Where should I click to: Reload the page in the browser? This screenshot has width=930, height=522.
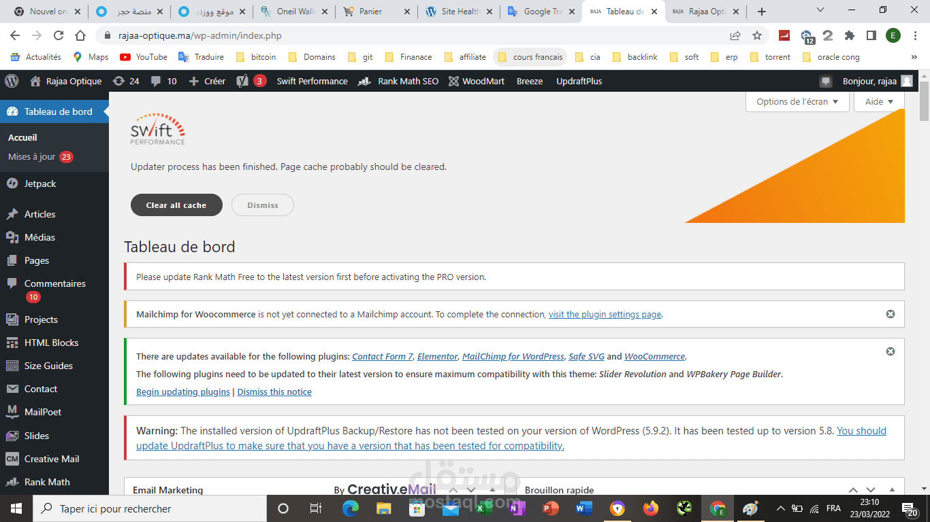click(x=59, y=35)
